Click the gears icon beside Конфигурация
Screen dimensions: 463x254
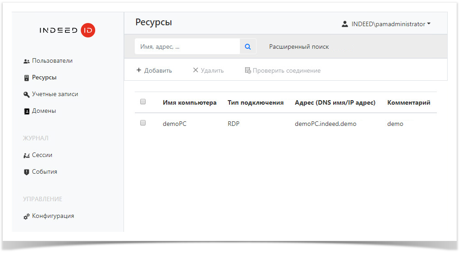(26, 217)
